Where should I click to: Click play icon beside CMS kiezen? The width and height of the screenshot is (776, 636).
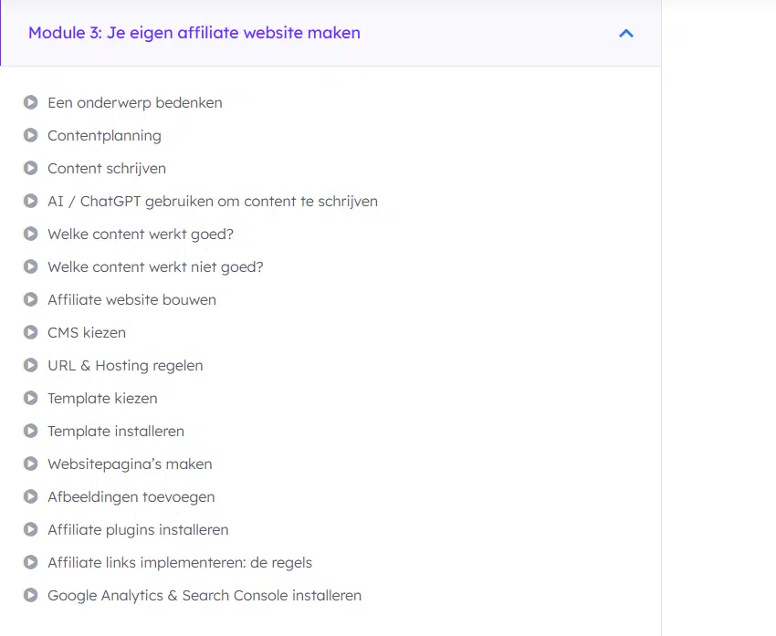coord(31,332)
